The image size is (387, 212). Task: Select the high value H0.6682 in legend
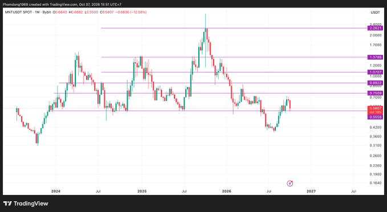(x=76, y=12)
